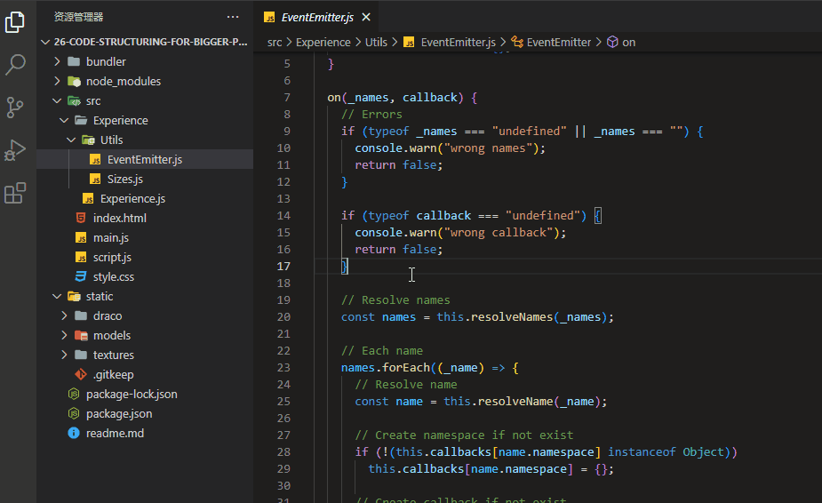Viewport: 822px width, 503px height.
Task: Close the EventEmitter.js editor tab
Action: coord(366,17)
